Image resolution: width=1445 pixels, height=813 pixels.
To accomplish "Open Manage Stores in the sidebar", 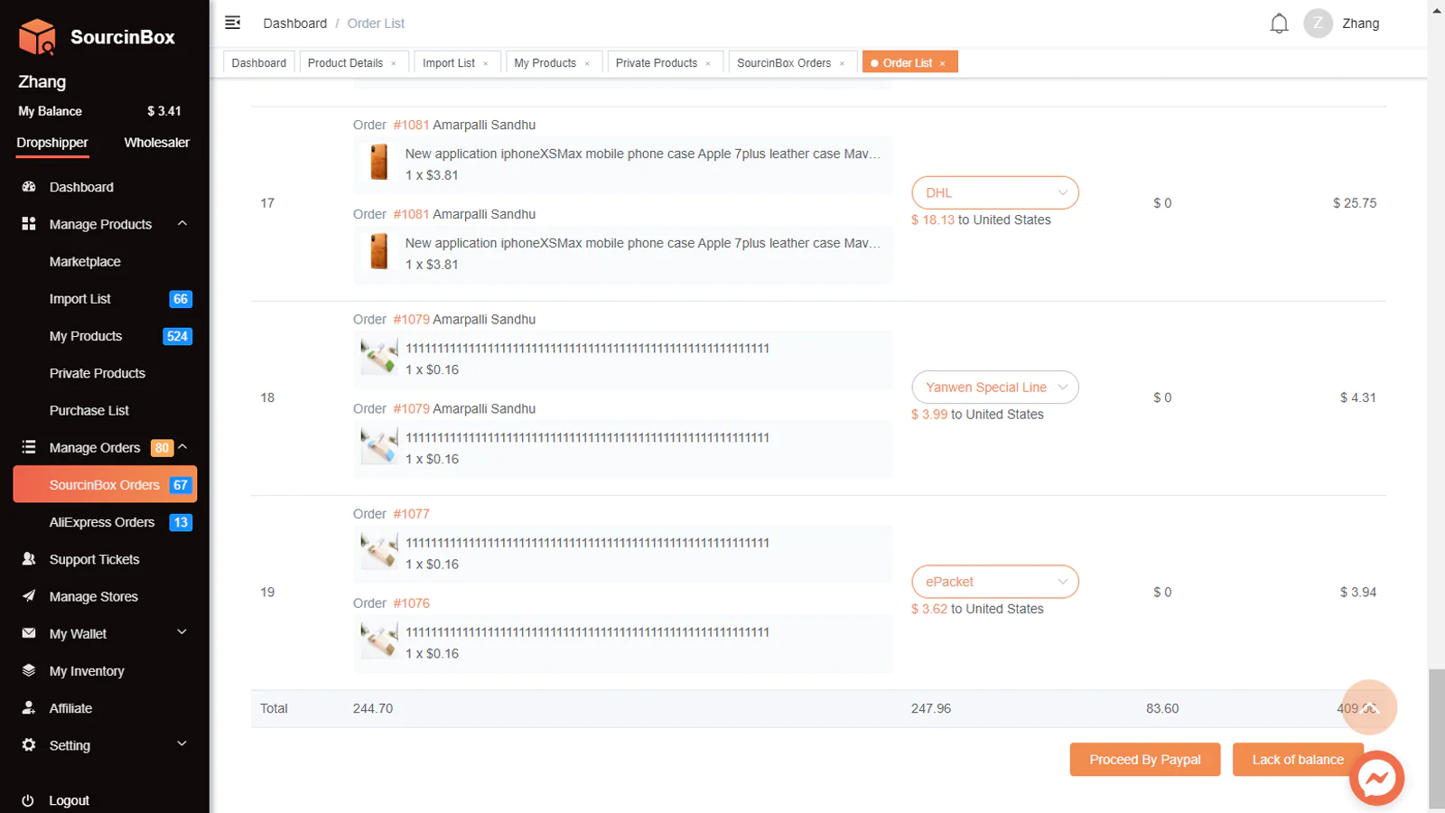I will (93, 596).
